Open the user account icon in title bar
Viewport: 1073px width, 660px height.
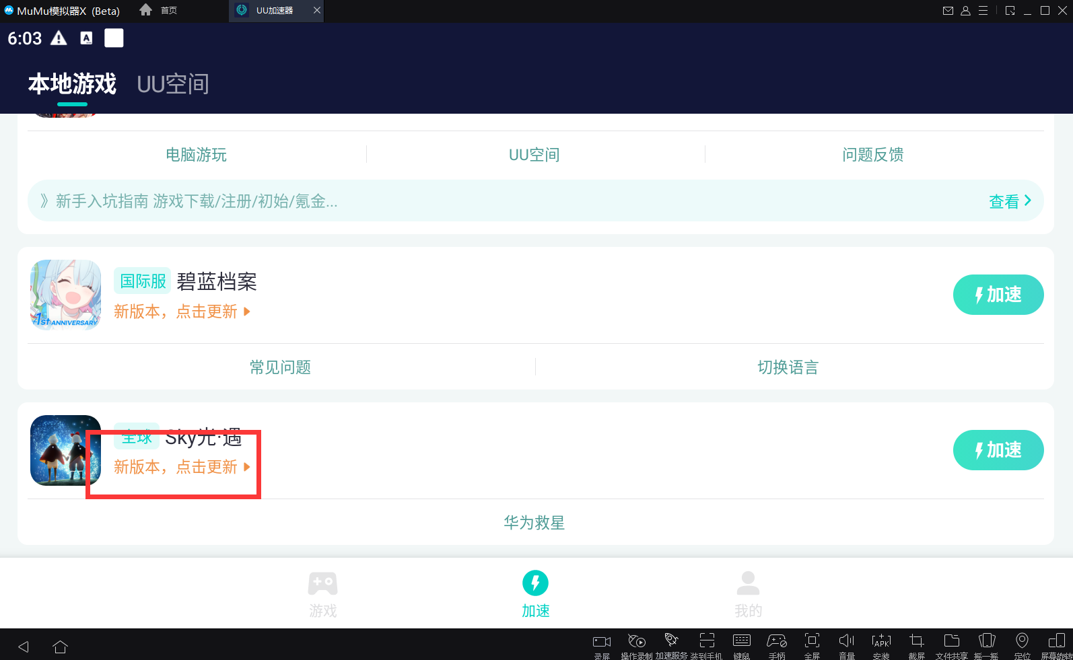click(965, 11)
